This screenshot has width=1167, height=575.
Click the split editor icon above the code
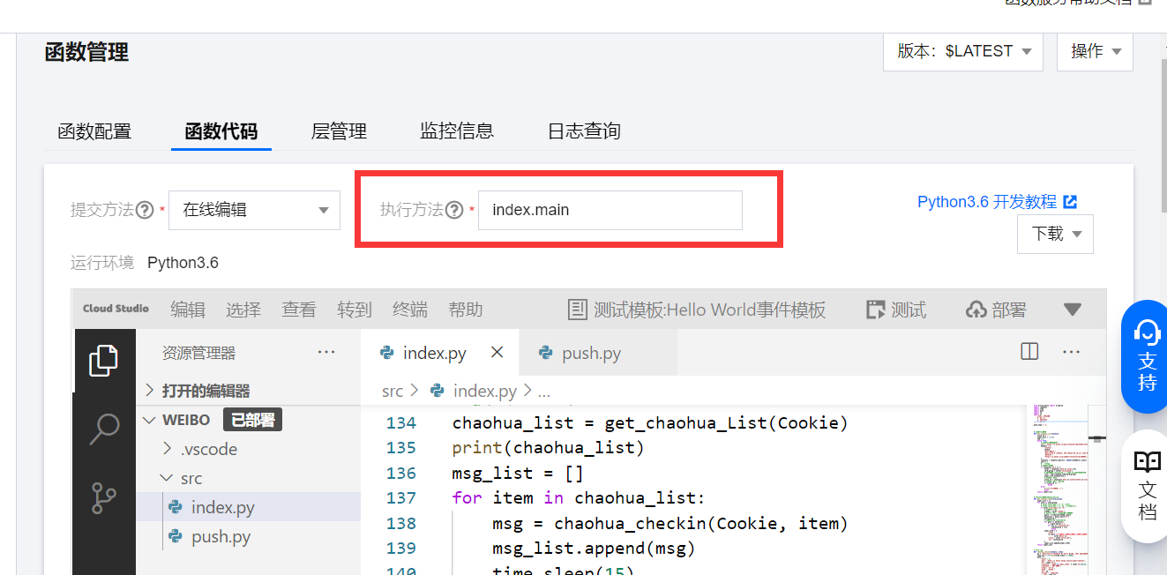(1029, 351)
